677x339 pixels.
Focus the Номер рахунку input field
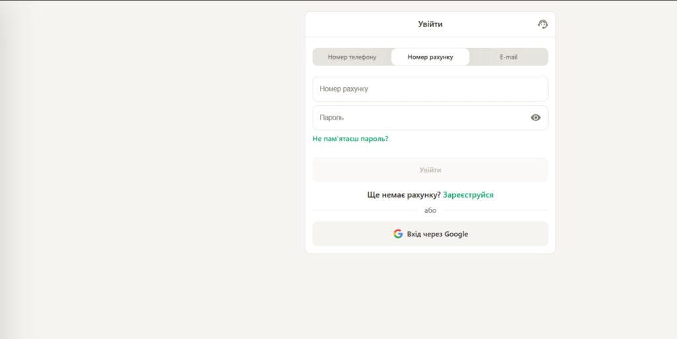pyautogui.click(x=430, y=89)
